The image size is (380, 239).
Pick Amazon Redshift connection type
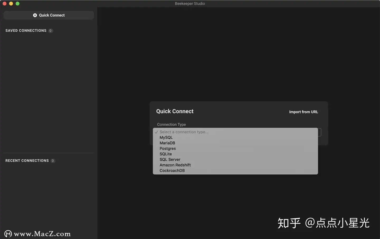click(235, 165)
